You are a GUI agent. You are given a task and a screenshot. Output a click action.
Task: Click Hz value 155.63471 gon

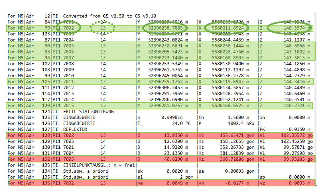click(x=237, y=136)
